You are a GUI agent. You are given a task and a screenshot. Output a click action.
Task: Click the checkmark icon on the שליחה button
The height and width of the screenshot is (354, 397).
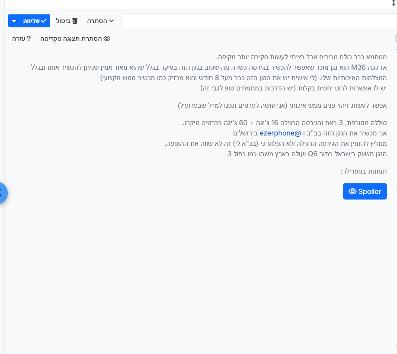44,21
